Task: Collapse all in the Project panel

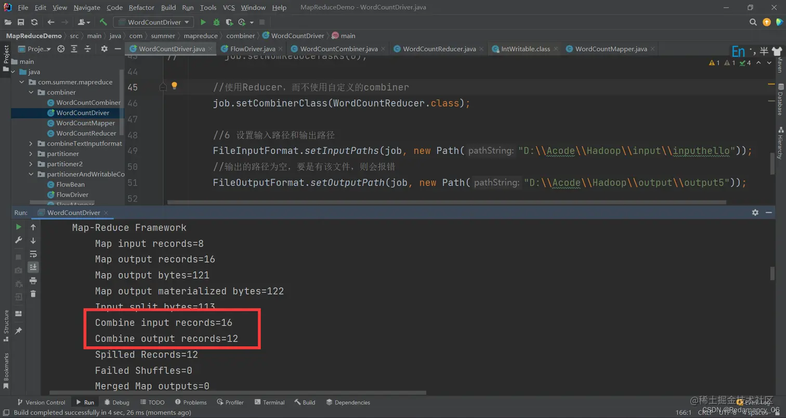Action: point(87,49)
